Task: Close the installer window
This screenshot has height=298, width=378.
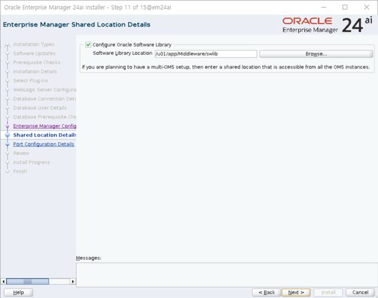Action: tap(366, 7)
